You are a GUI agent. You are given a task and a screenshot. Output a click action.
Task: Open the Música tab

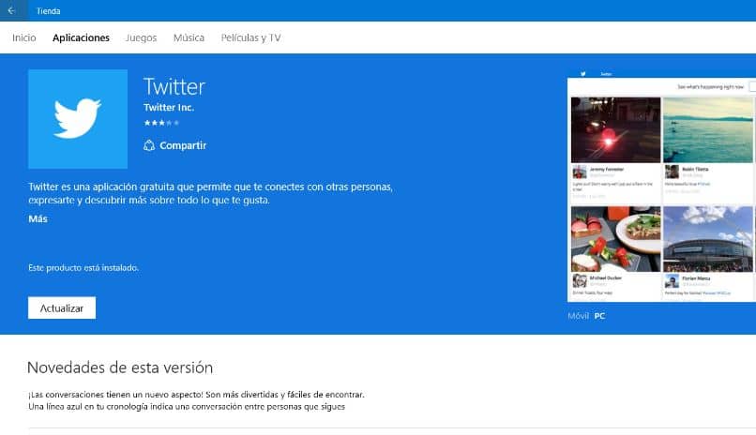tap(189, 37)
